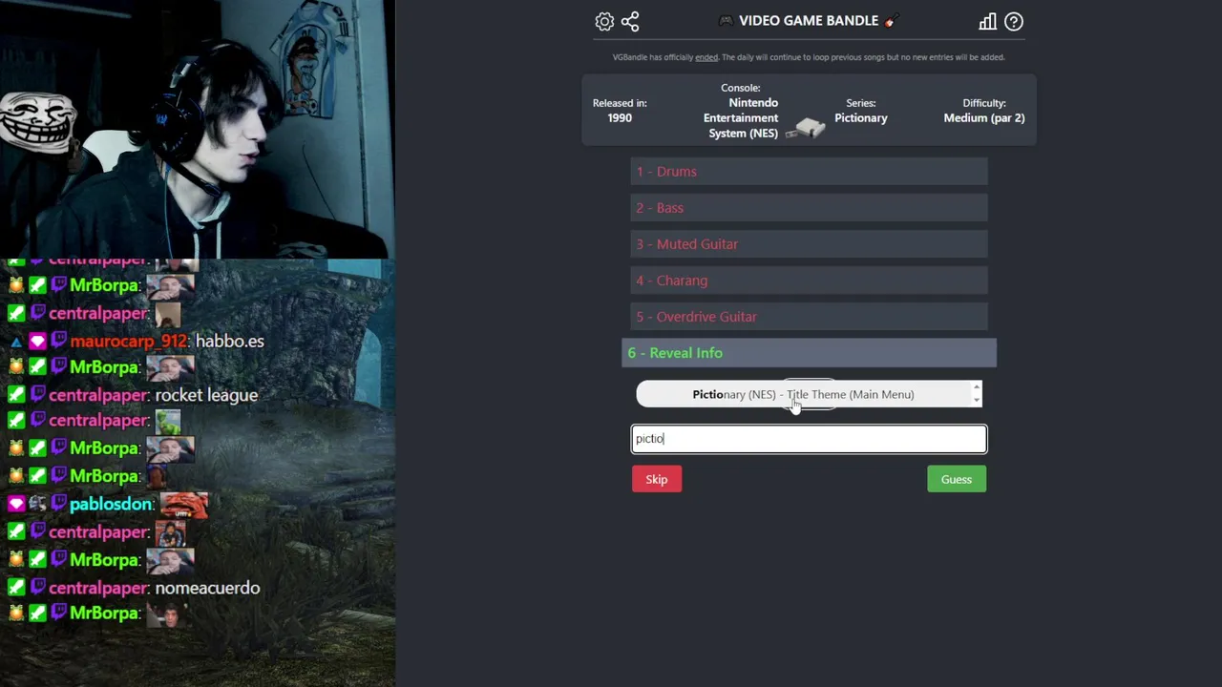Click the 'nomeacuerdo' chat message
1222x687 pixels.
(207, 588)
